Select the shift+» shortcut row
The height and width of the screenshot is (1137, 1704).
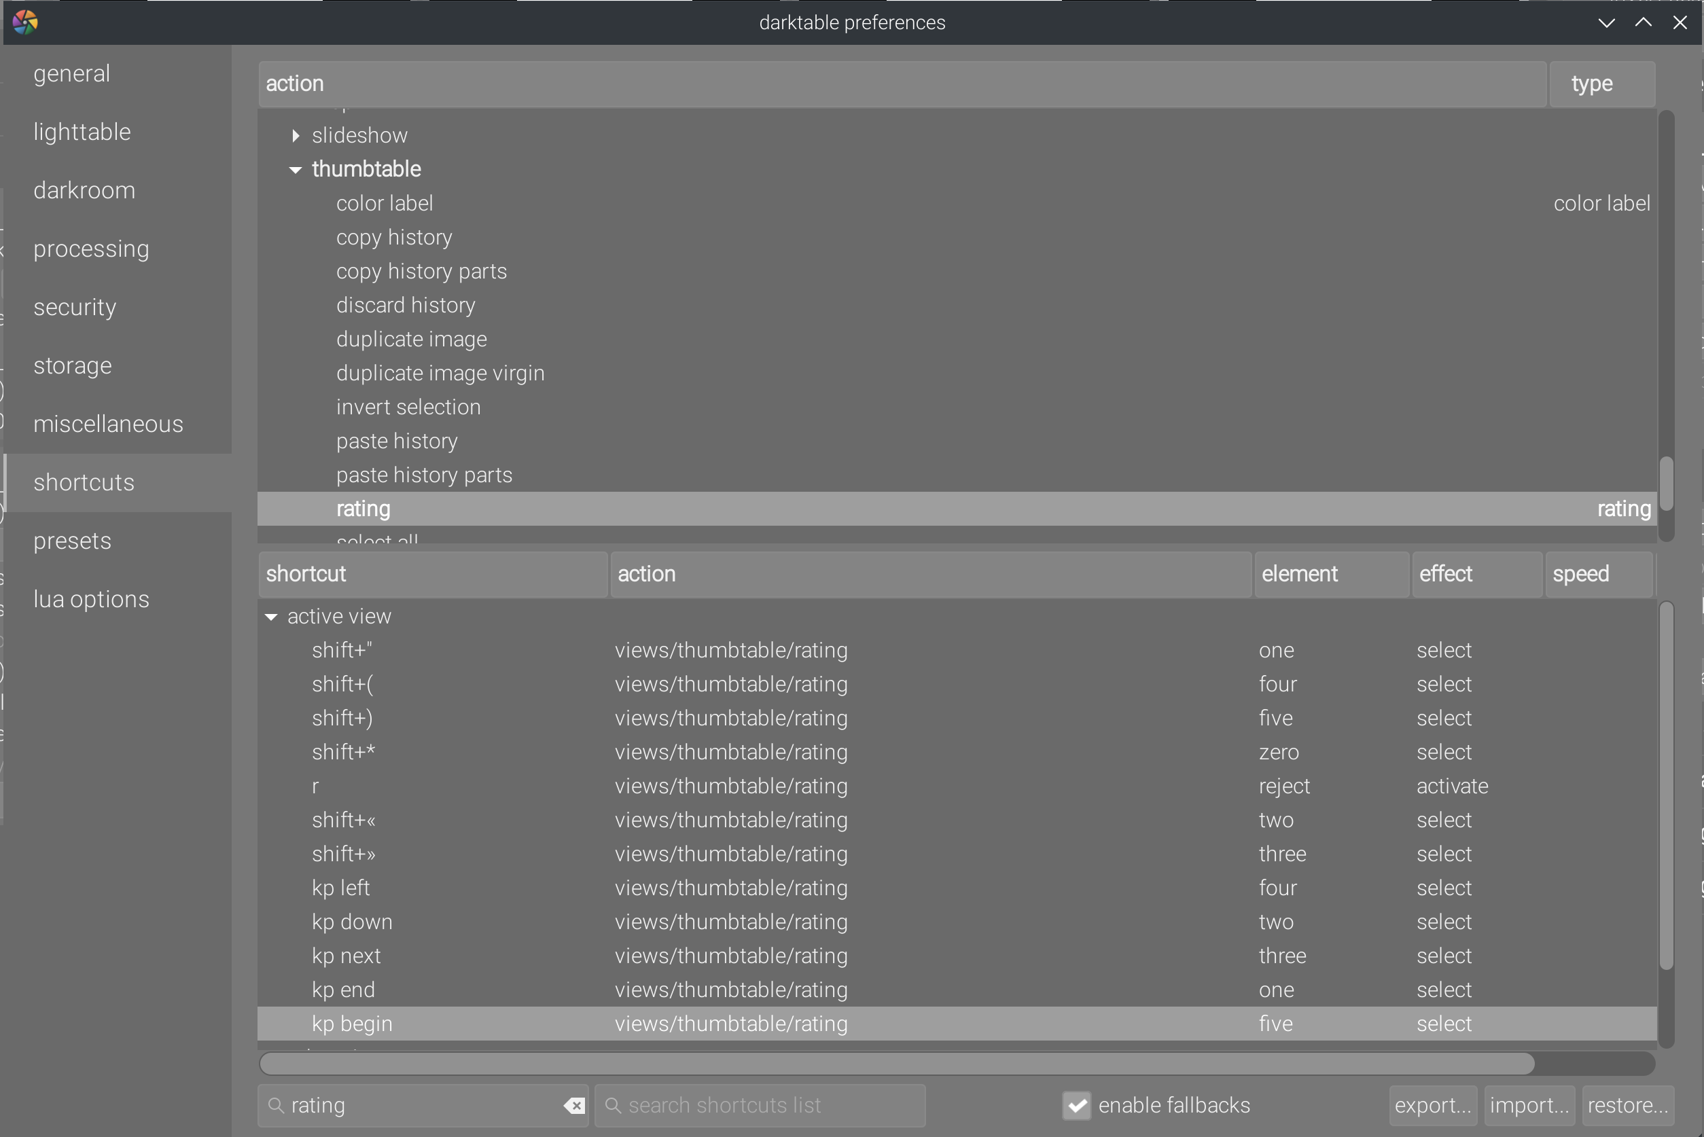coord(957,854)
